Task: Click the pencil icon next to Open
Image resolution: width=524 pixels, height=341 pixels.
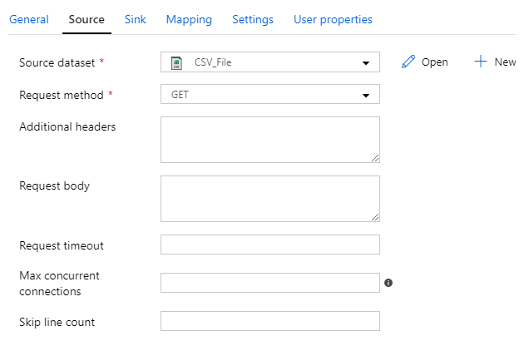Action: (x=408, y=62)
